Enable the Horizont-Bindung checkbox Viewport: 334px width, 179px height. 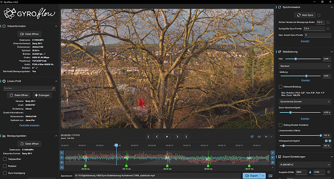coord(281,87)
